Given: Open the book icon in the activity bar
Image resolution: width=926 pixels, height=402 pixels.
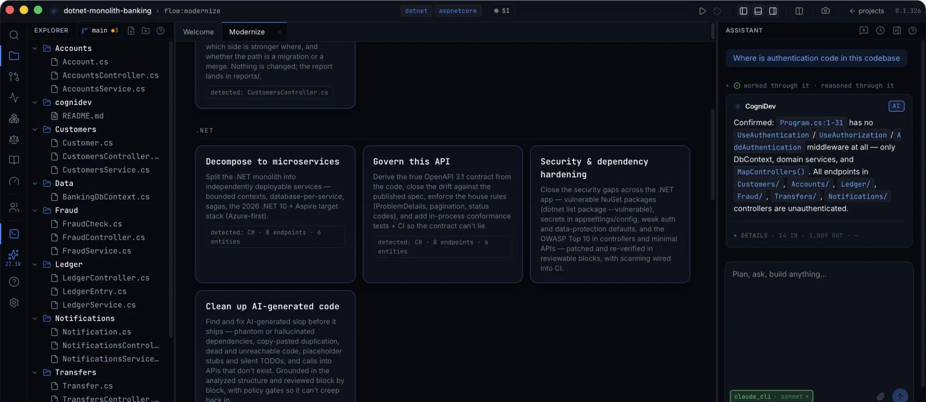Looking at the screenshot, I should click(x=14, y=160).
